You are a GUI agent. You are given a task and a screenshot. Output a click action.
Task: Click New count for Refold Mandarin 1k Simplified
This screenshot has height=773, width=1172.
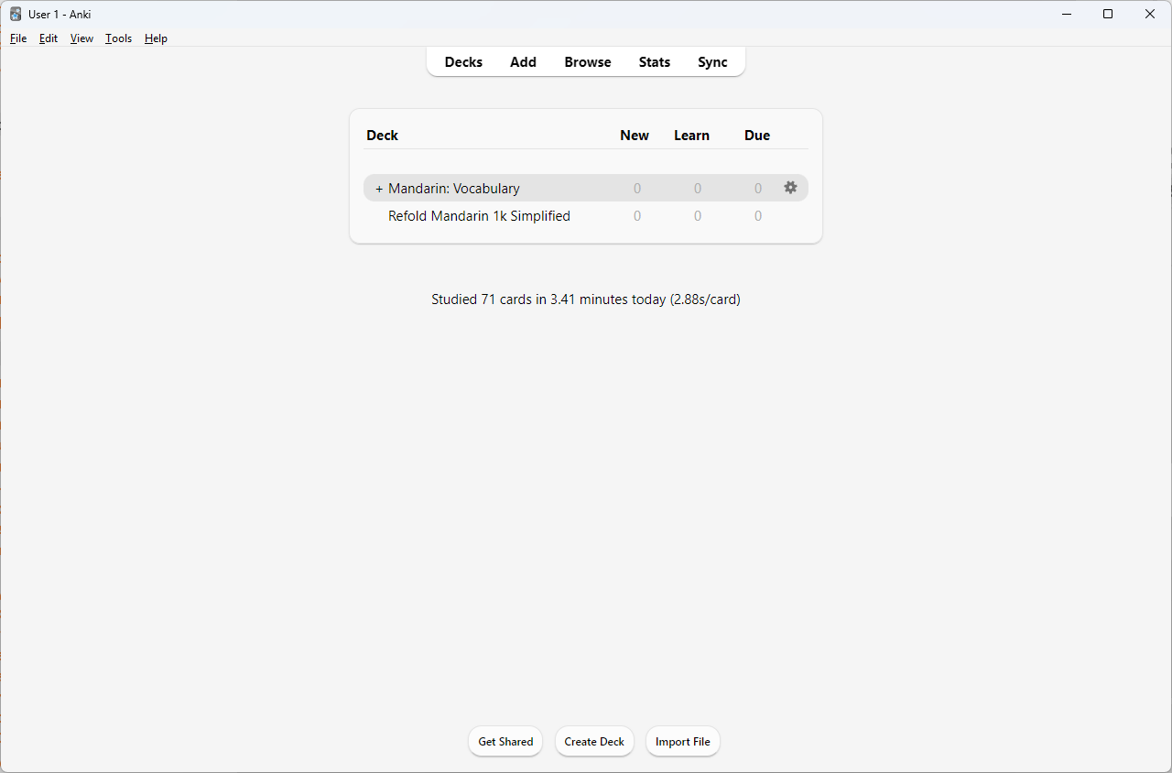637,216
